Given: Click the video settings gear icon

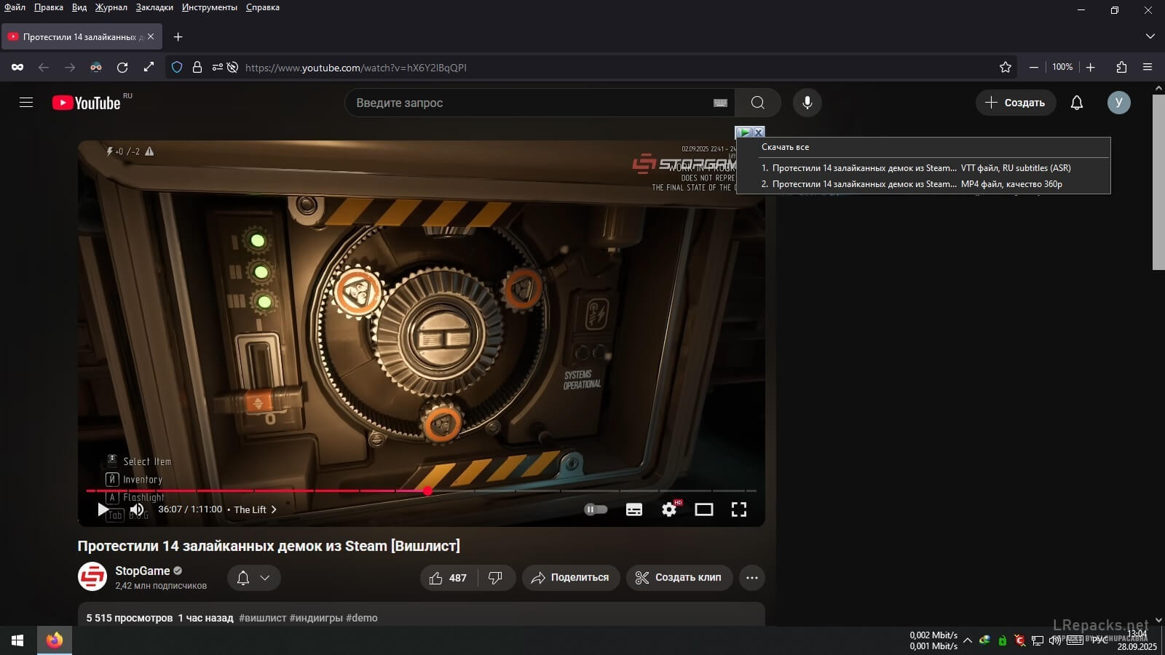Looking at the screenshot, I should pos(669,509).
